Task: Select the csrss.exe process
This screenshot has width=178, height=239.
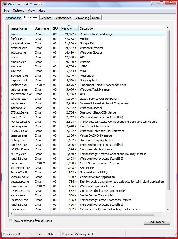Action: [x=87, y=163]
